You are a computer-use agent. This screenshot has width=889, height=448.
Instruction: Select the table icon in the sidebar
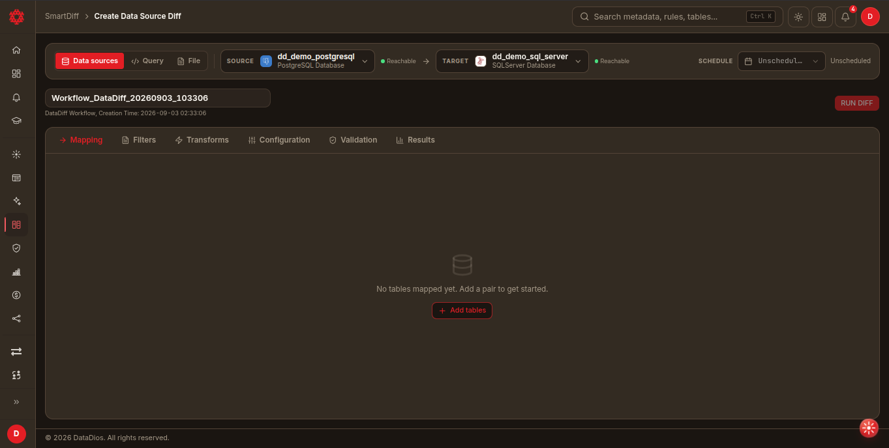pos(16,178)
